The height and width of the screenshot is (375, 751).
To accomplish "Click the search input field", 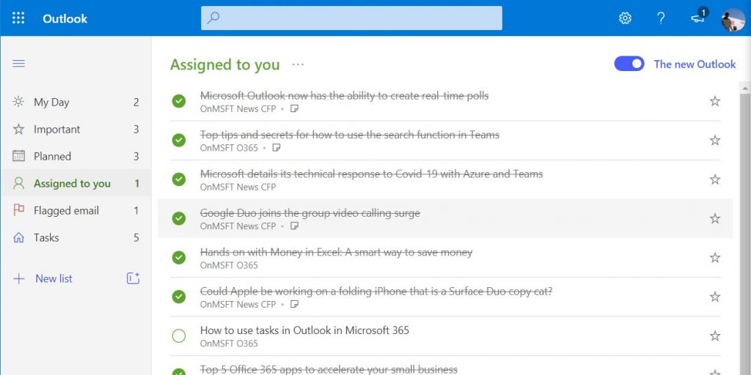I will point(351,18).
